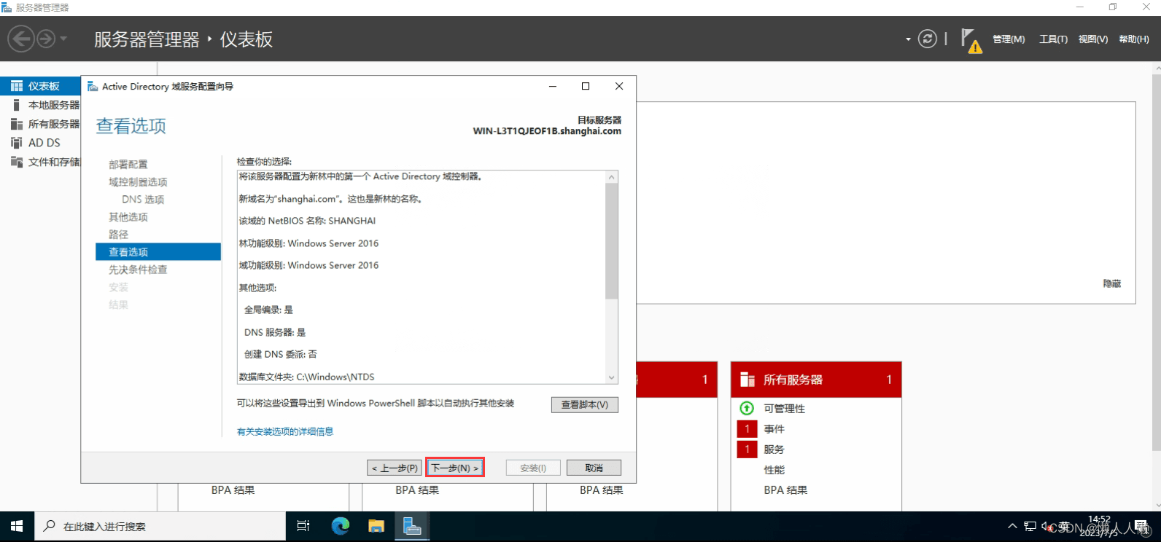Open 服务 in 所有服务器 tile
This screenshot has height=542, width=1161.
774,449
